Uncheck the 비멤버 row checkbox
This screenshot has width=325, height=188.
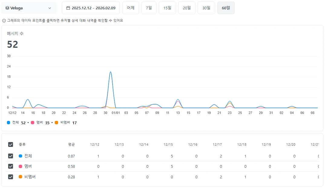coord(11,177)
